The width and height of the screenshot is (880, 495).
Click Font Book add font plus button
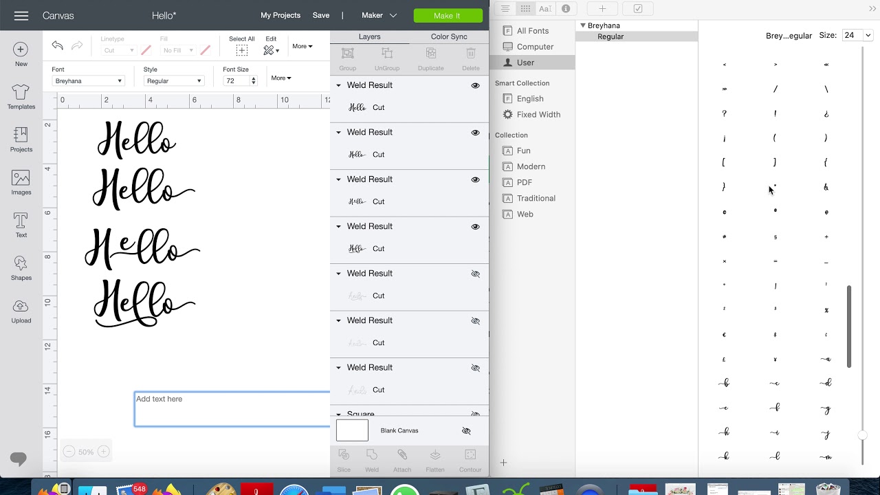click(x=602, y=9)
